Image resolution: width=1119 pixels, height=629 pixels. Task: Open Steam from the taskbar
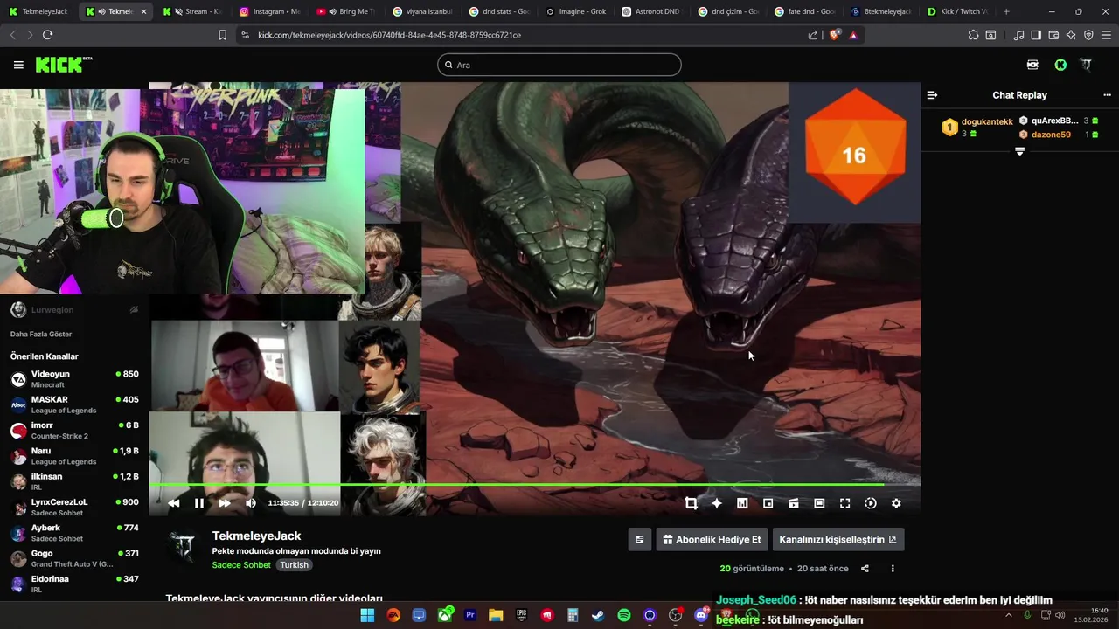(x=598, y=615)
